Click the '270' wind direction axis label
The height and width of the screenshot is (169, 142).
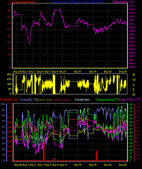pyautogui.click(x=9, y=79)
